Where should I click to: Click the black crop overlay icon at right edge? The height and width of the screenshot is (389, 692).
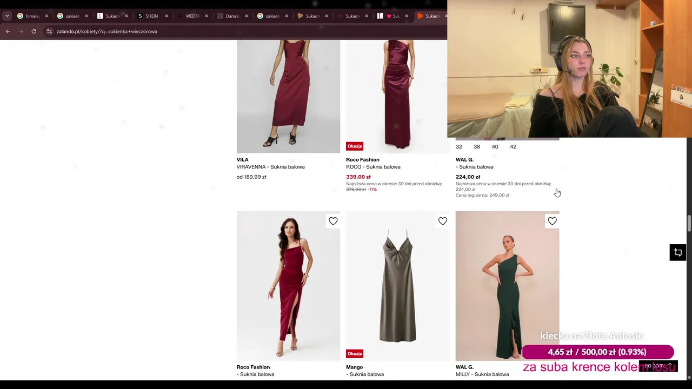tap(678, 252)
